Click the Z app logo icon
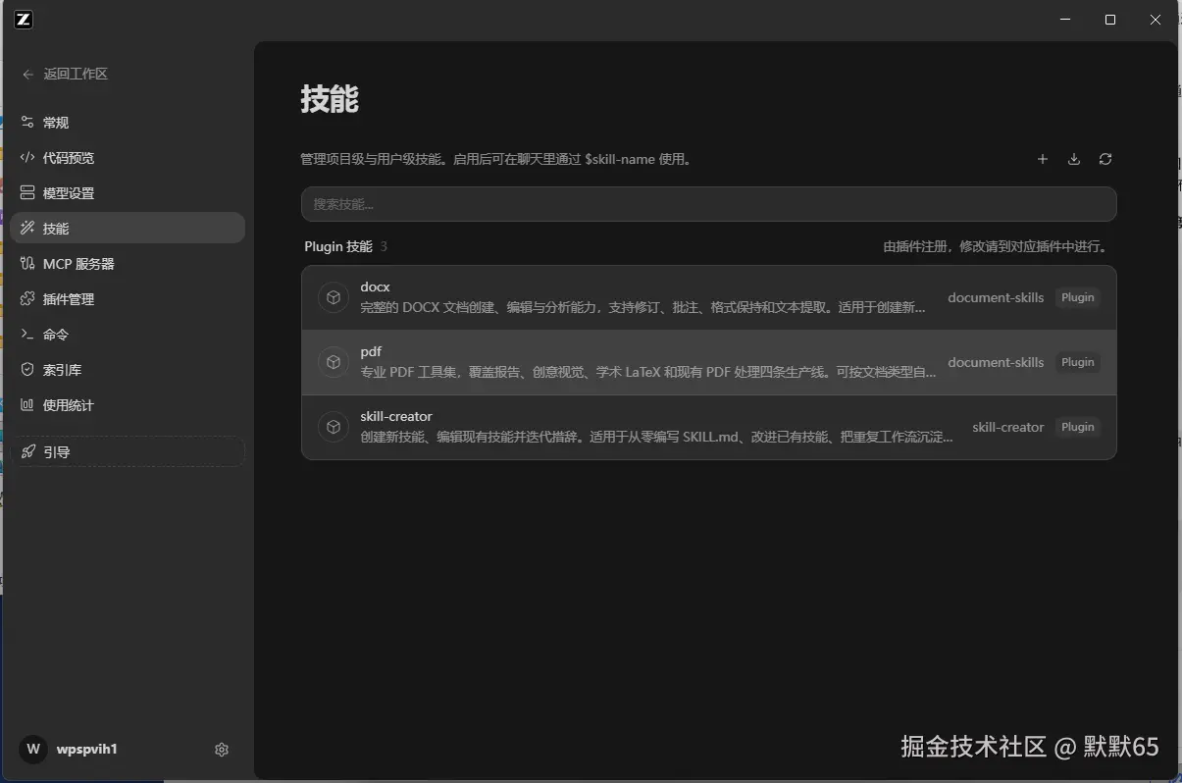The width and height of the screenshot is (1182, 783). pyautogui.click(x=25, y=20)
